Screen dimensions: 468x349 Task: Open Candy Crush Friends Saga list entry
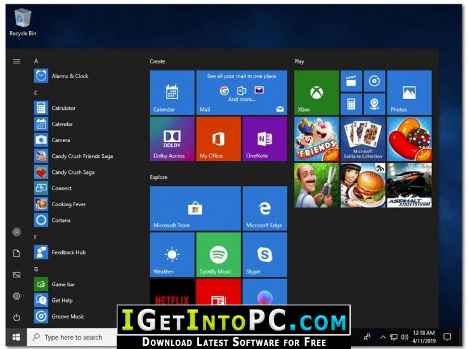pos(85,156)
